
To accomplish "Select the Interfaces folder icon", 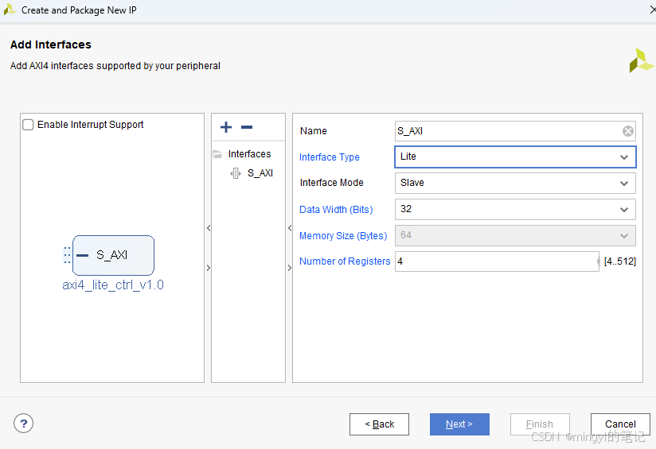I will [217, 154].
